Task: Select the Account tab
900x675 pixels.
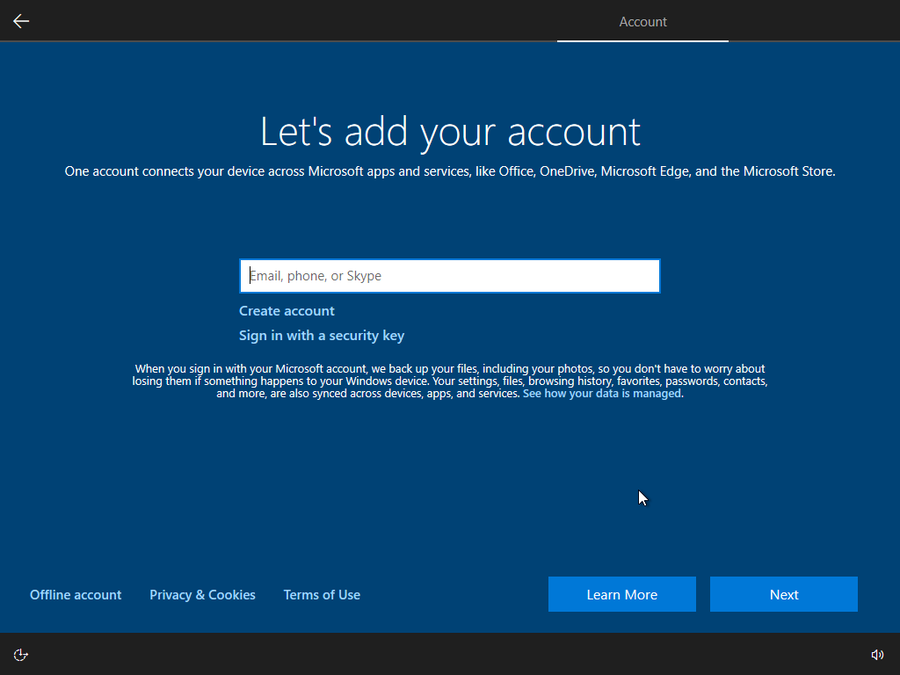Action: point(642,22)
